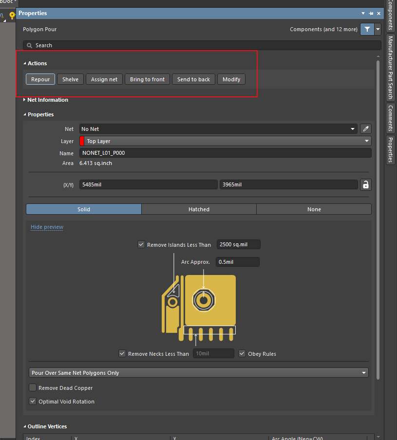397x440 pixels.
Task: Collapse the Actions section
Action: (x=25, y=63)
